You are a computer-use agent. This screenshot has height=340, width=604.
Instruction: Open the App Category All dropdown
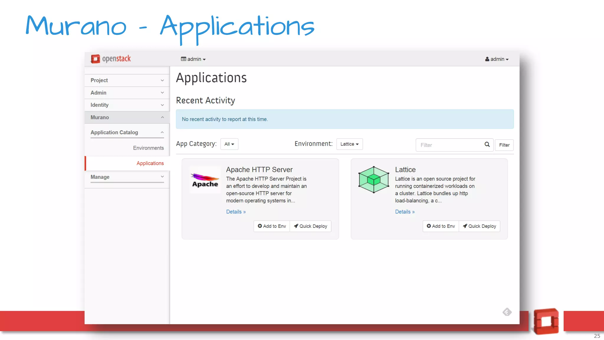229,144
